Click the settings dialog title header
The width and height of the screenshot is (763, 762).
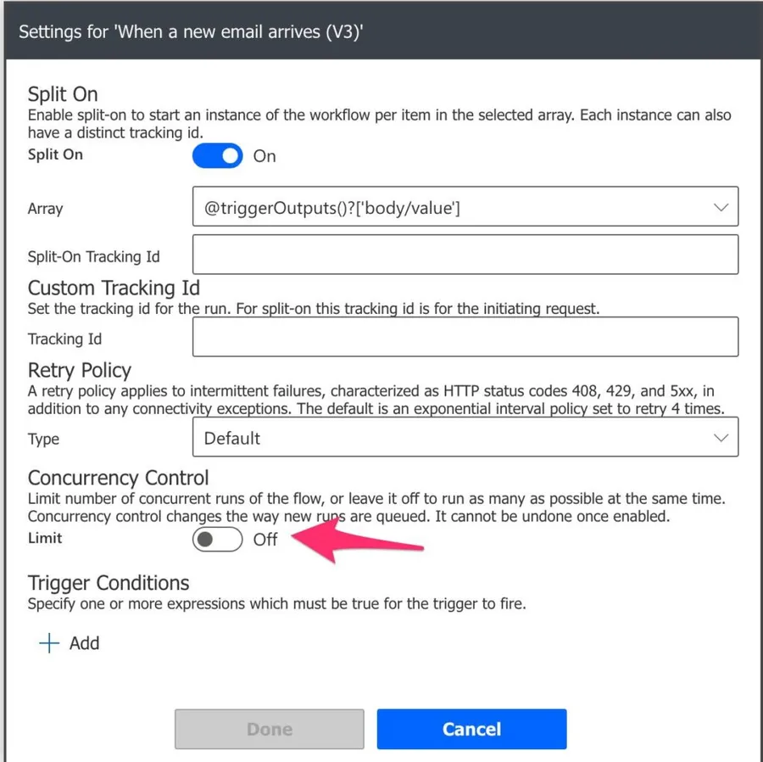(x=191, y=32)
